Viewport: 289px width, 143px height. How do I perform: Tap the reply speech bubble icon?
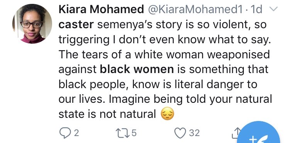[x=65, y=133]
